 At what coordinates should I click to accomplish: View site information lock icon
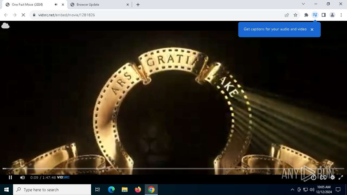coord(34,15)
